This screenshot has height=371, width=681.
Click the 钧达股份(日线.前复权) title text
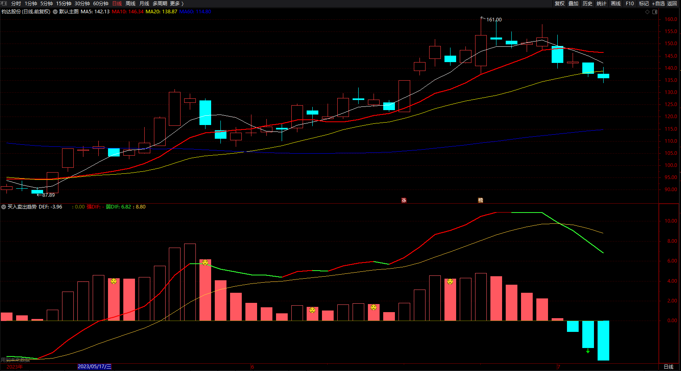coord(26,12)
